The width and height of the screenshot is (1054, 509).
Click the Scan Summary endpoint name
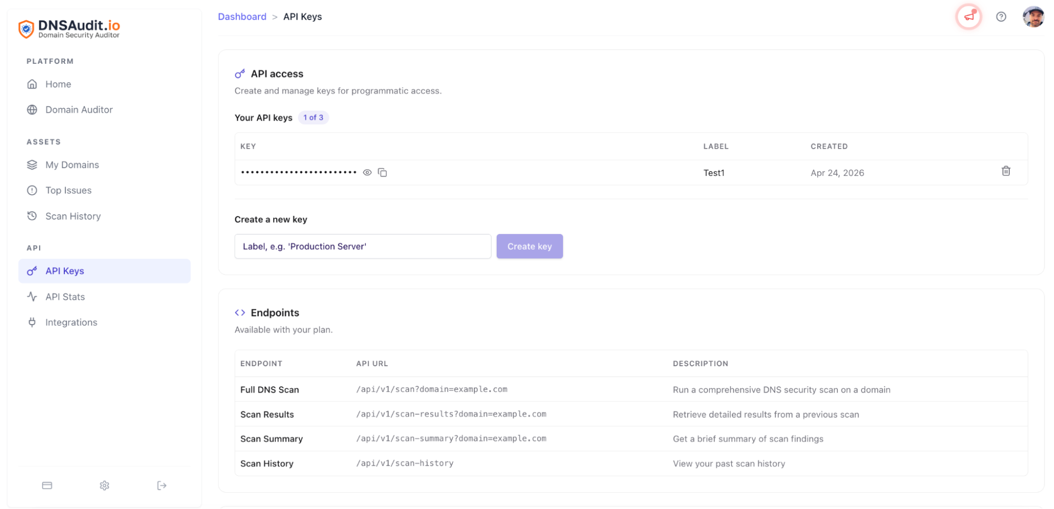[272, 439]
